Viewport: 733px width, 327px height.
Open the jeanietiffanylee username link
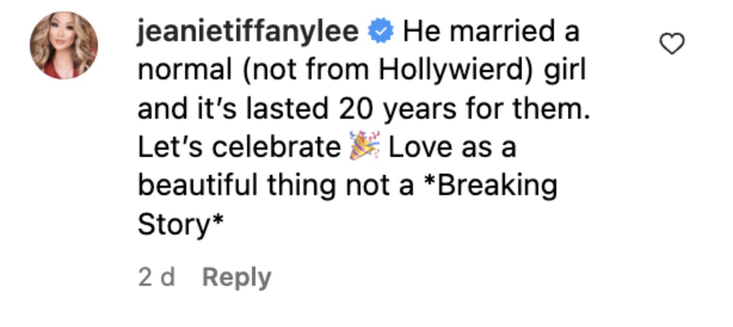(x=248, y=32)
